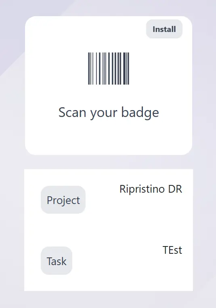
Task: Click the words 'Scan your badge'
Action: [109, 113]
